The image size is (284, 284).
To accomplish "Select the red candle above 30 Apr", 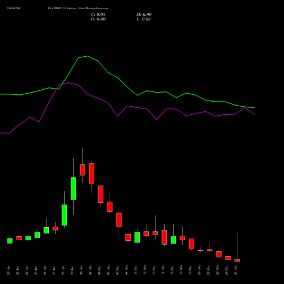I will pyautogui.click(x=82, y=170).
